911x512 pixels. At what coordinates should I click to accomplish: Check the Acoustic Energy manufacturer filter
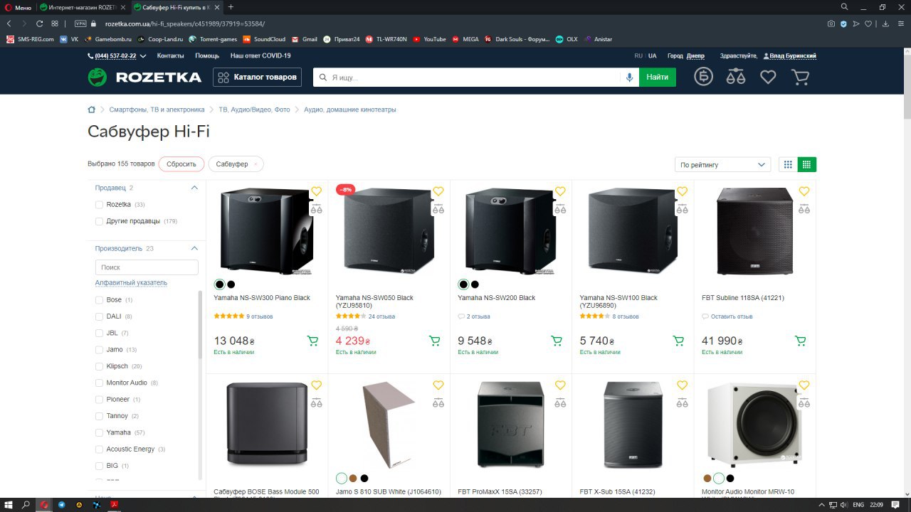pyautogui.click(x=100, y=449)
